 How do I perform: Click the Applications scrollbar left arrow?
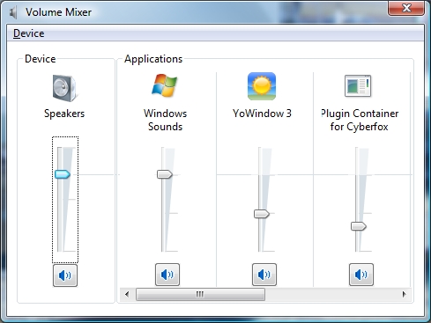click(127, 294)
